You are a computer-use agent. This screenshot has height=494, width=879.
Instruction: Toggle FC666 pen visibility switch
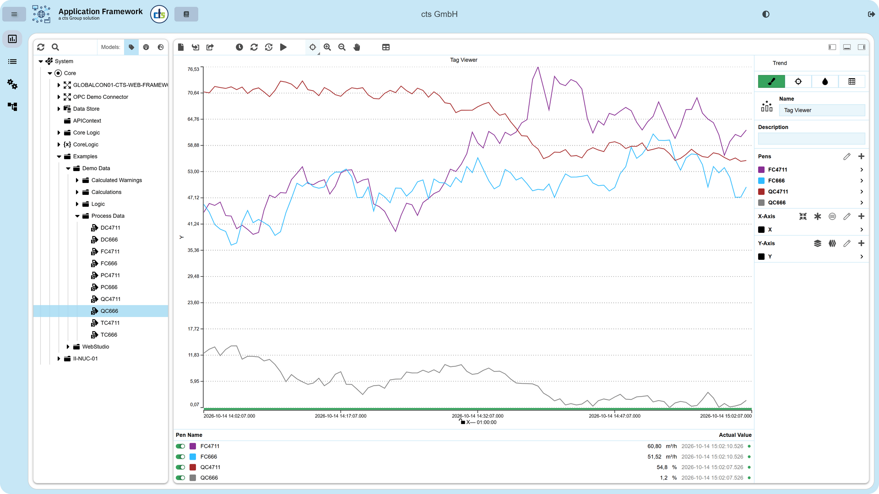pos(180,457)
